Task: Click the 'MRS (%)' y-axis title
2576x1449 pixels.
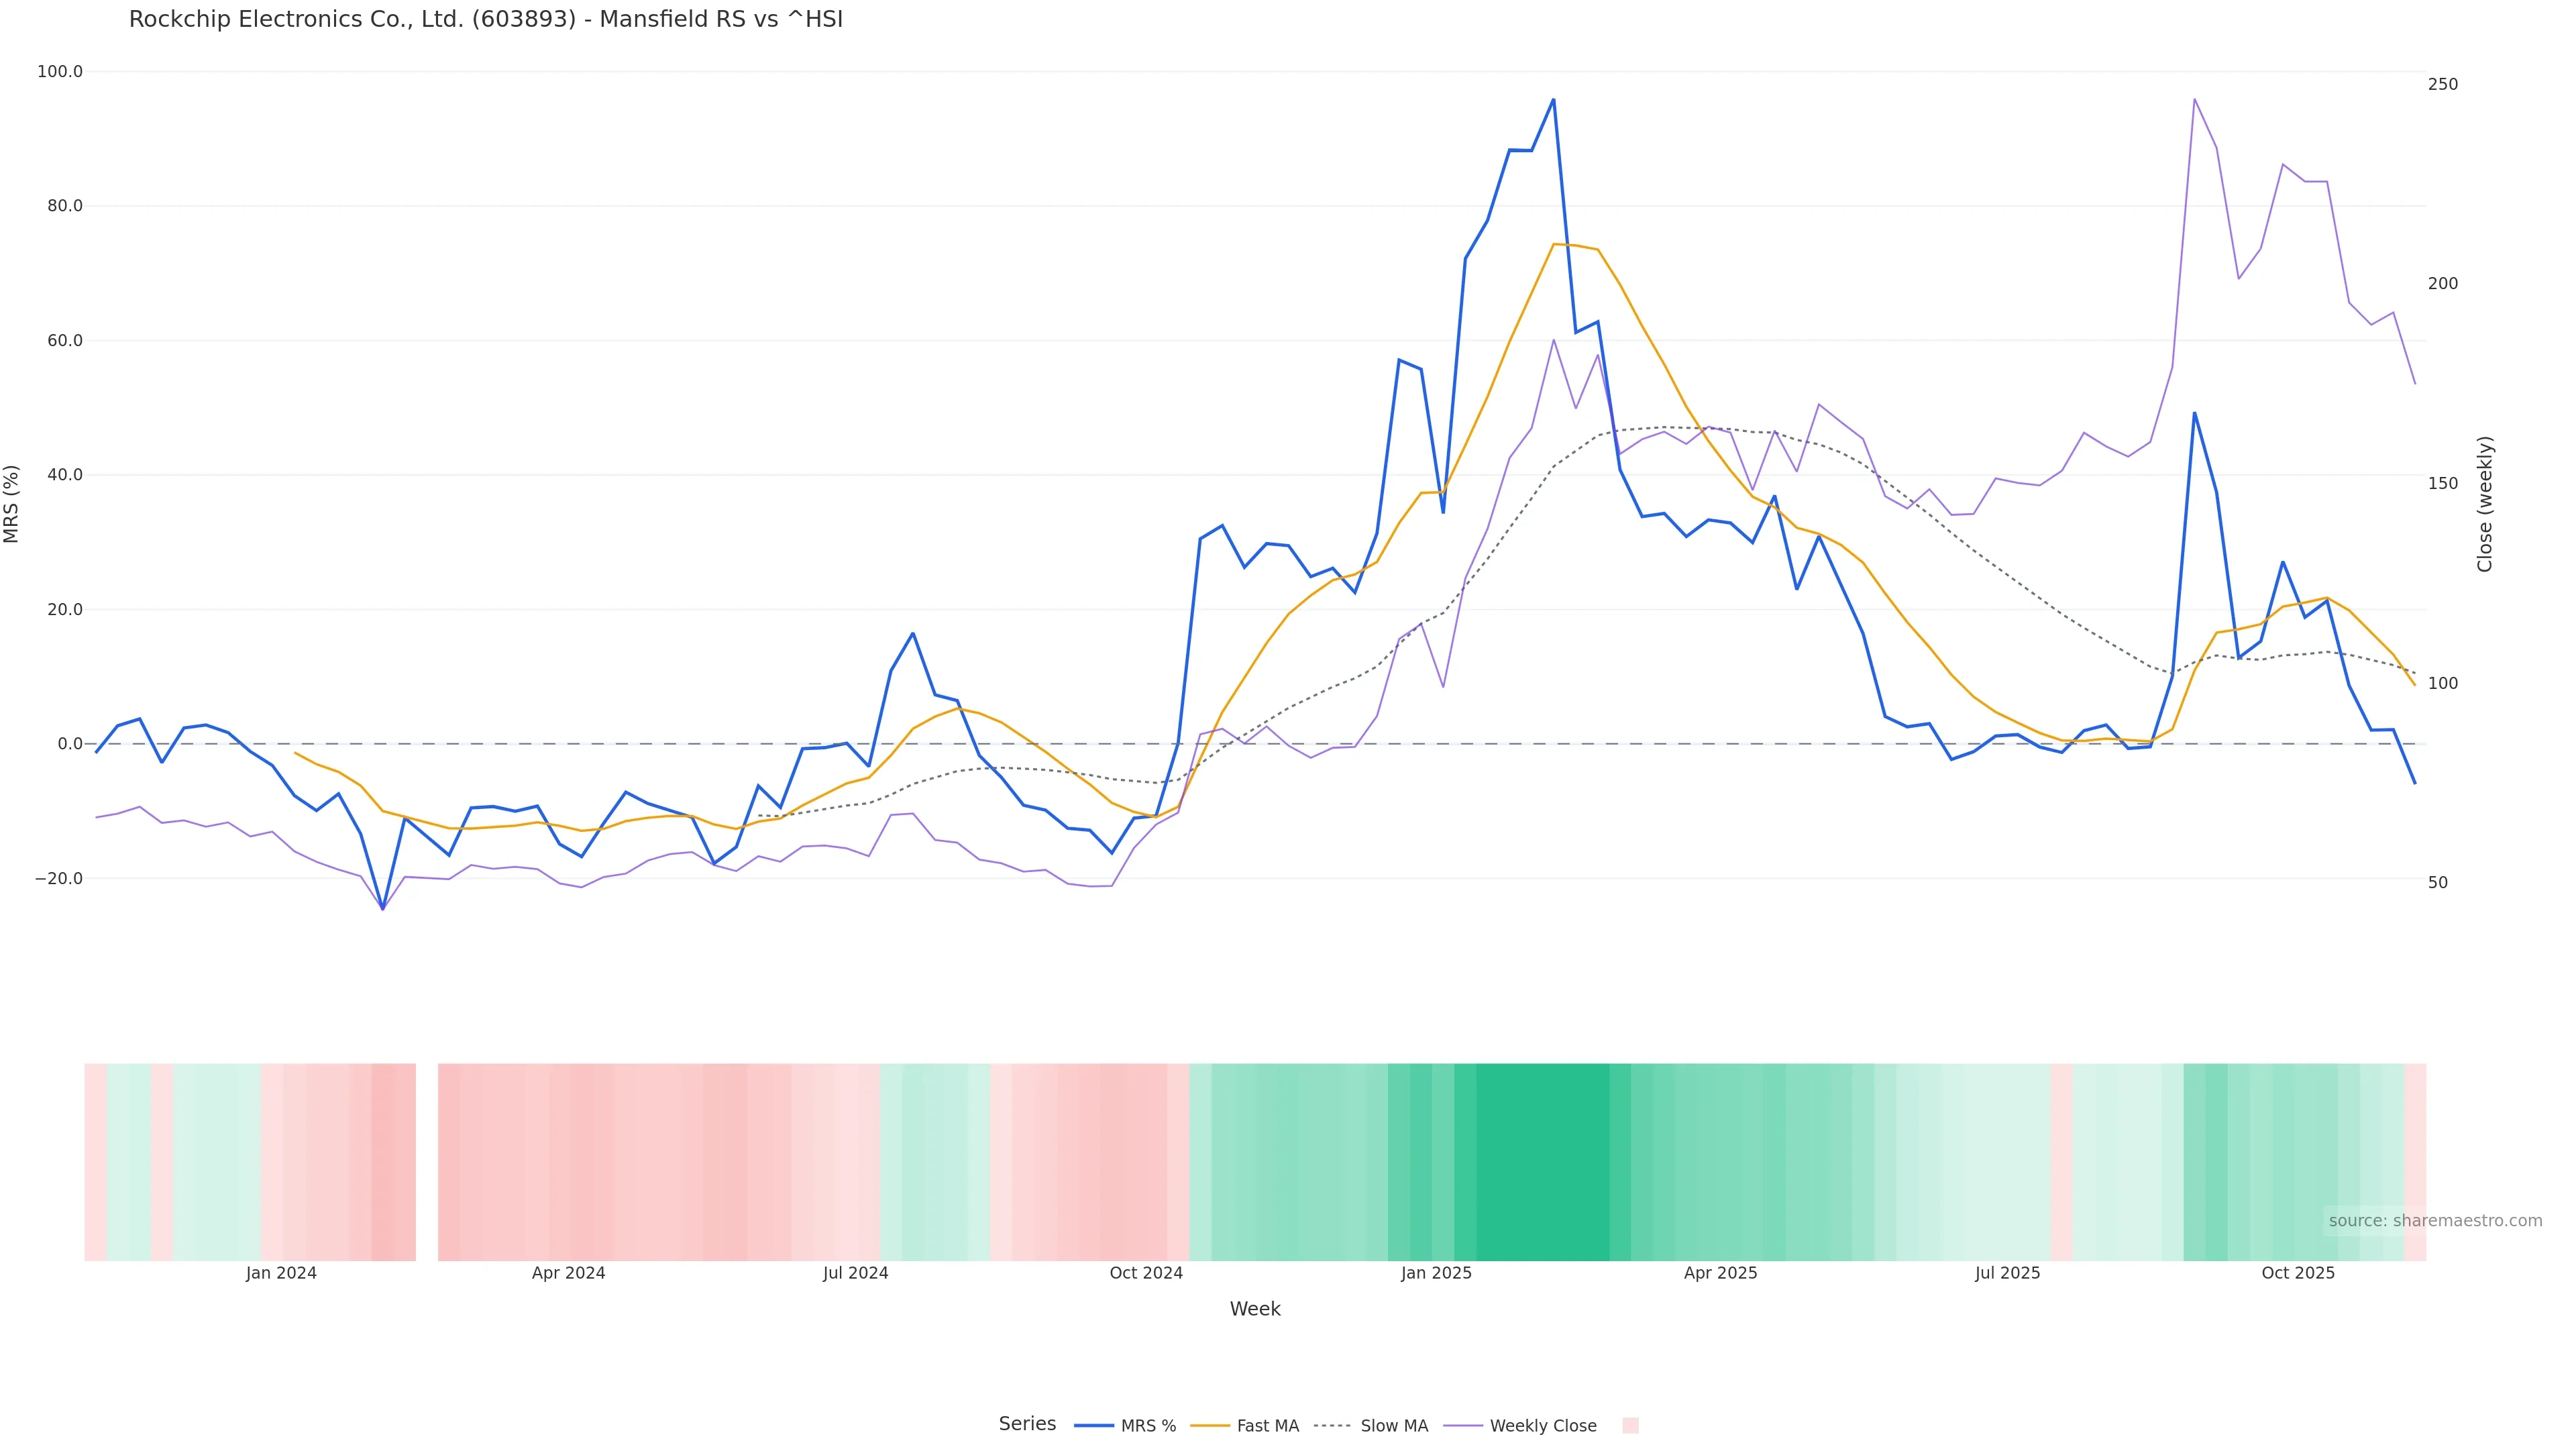Action: click(x=12, y=504)
